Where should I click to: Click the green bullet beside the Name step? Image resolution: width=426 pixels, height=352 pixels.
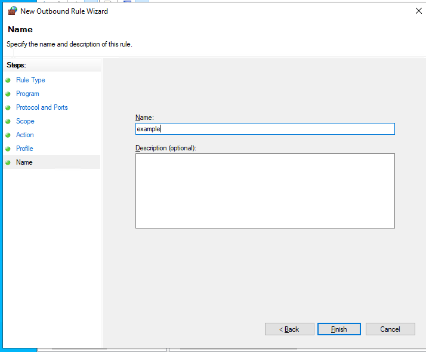click(x=8, y=162)
